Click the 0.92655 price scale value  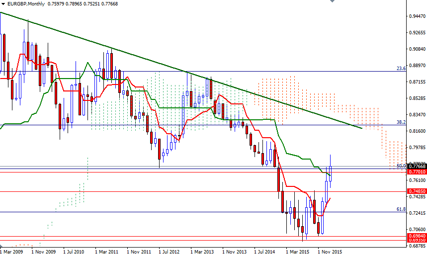click(418, 33)
